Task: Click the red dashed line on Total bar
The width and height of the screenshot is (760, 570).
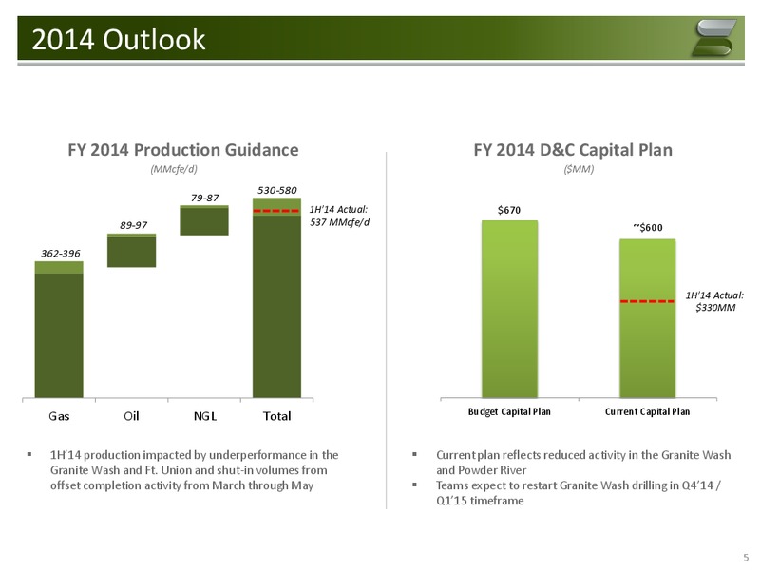Action: [276, 211]
